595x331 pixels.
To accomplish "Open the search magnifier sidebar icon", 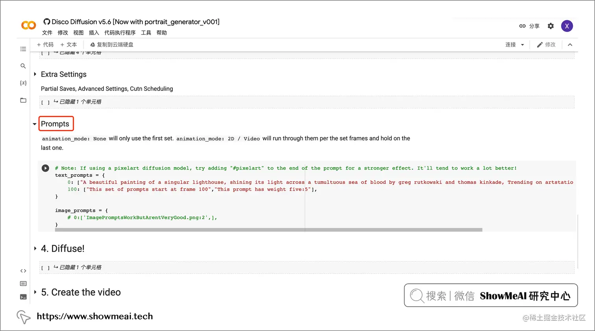I will pyautogui.click(x=23, y=66).
